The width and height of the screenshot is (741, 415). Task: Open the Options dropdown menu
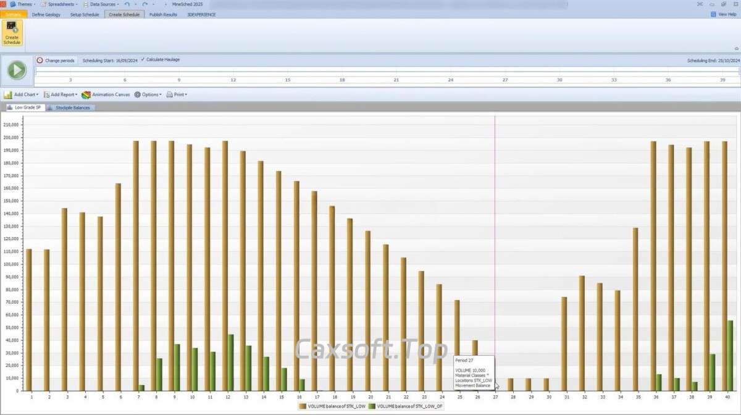[148, 95]
